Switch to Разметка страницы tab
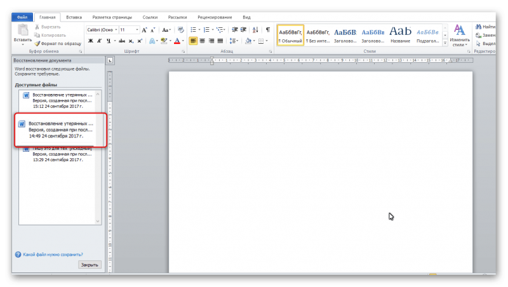 [x=112, y=17]
